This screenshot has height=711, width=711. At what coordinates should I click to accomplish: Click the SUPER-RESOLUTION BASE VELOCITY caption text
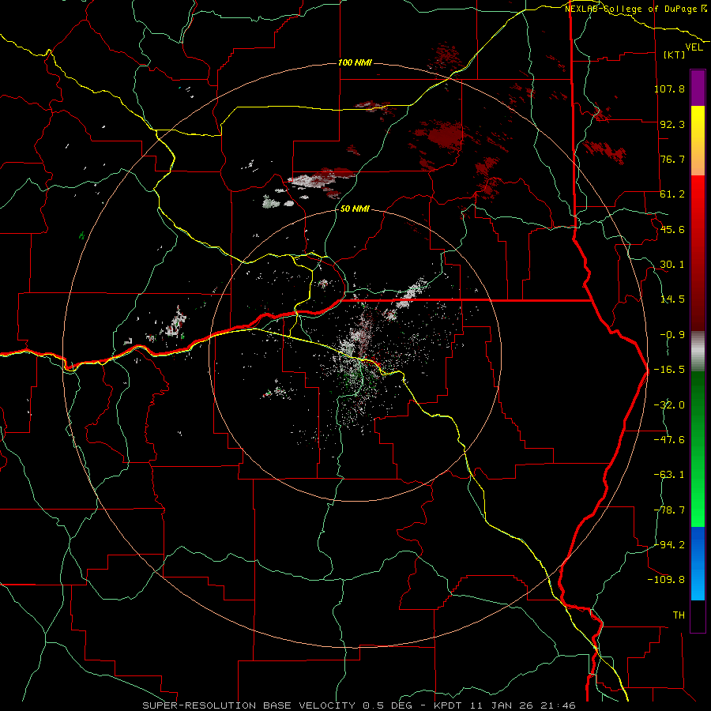(249, 705)
